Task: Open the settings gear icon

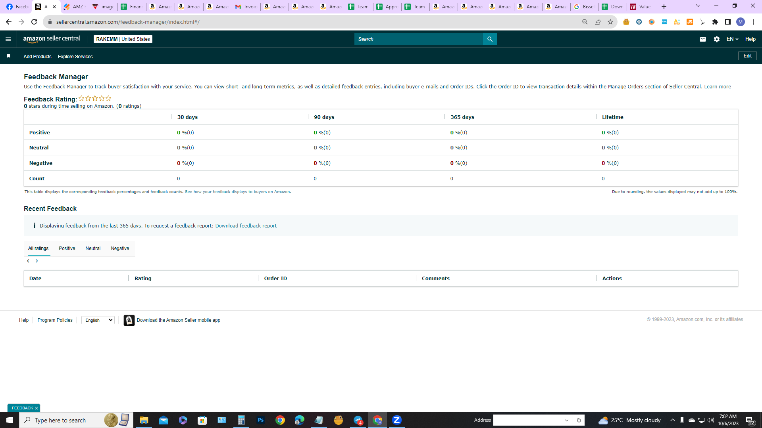Action: (x=716, y=39)
